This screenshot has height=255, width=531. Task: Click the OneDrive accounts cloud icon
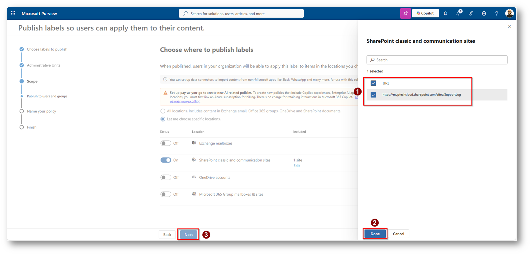tap(194, 177)
